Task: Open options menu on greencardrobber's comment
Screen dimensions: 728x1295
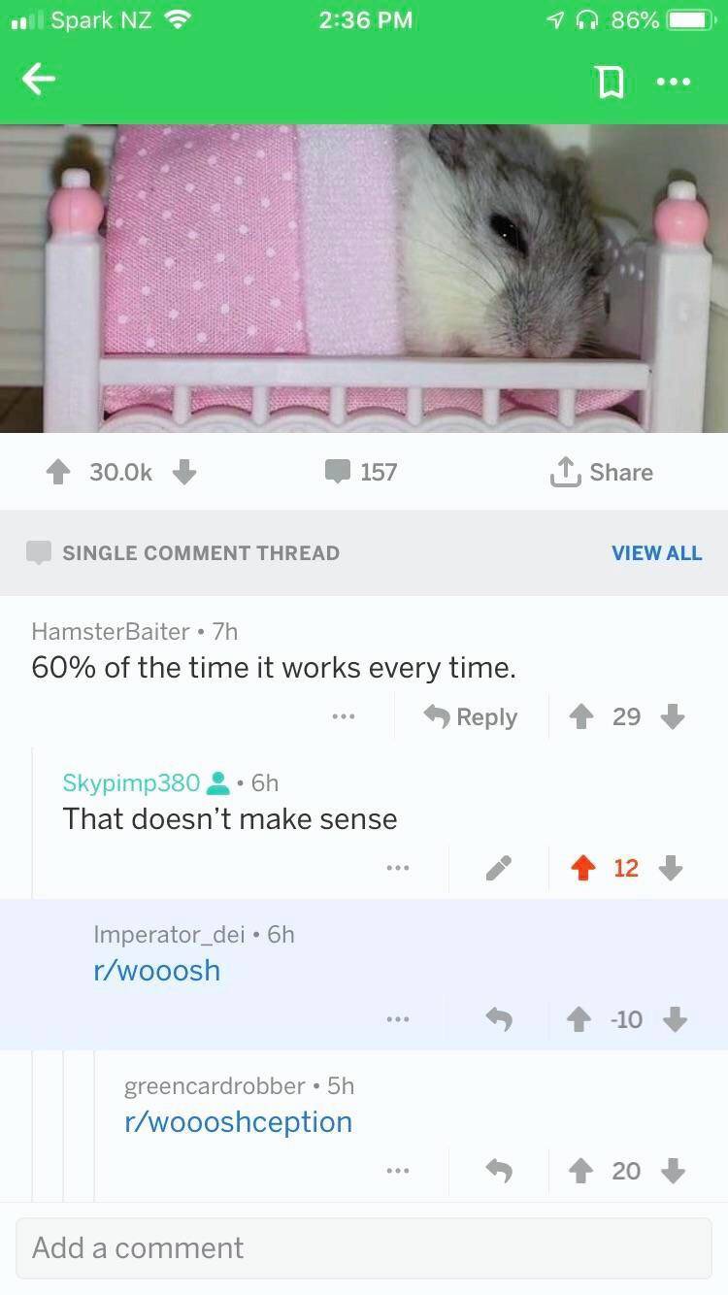Action: (x=396, y=1171)
